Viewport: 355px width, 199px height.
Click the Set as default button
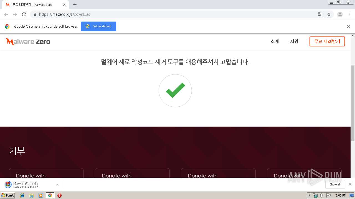click(98, 26)
